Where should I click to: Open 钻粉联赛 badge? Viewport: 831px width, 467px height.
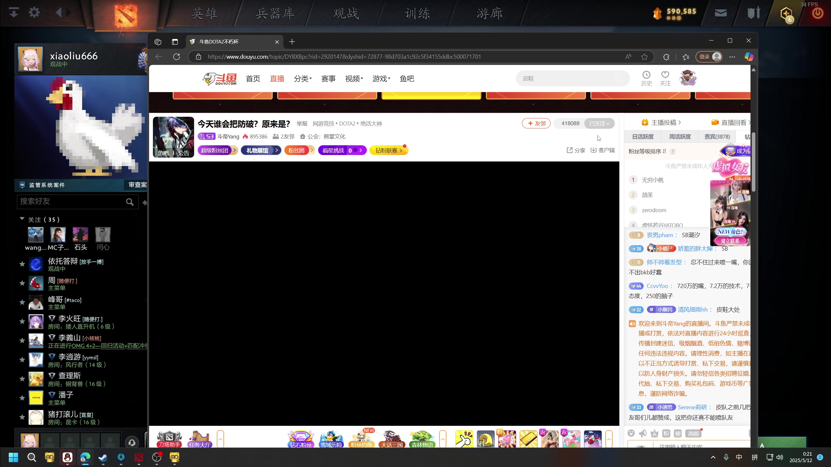tap(389, 150)
